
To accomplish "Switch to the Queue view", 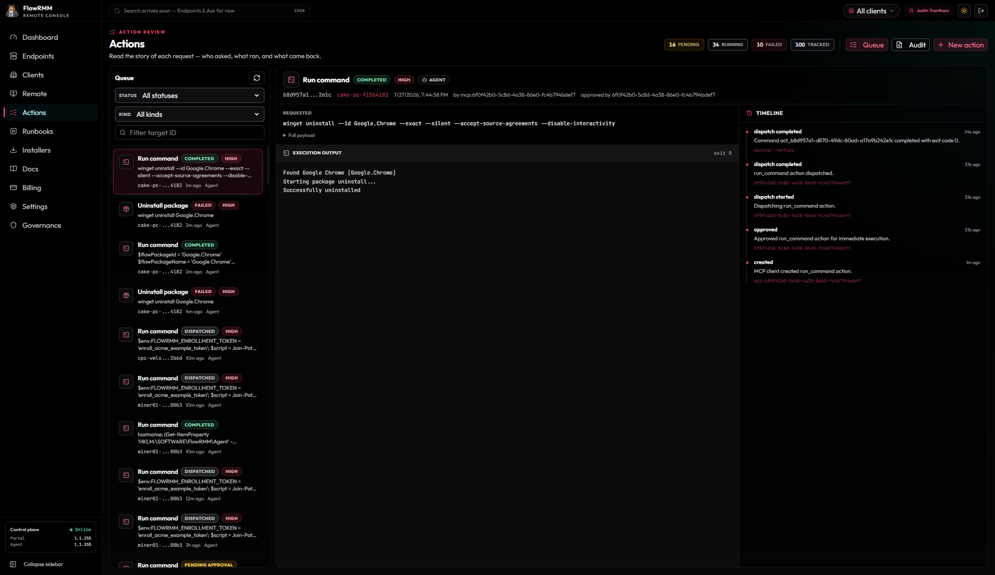I will coord(867,45).
